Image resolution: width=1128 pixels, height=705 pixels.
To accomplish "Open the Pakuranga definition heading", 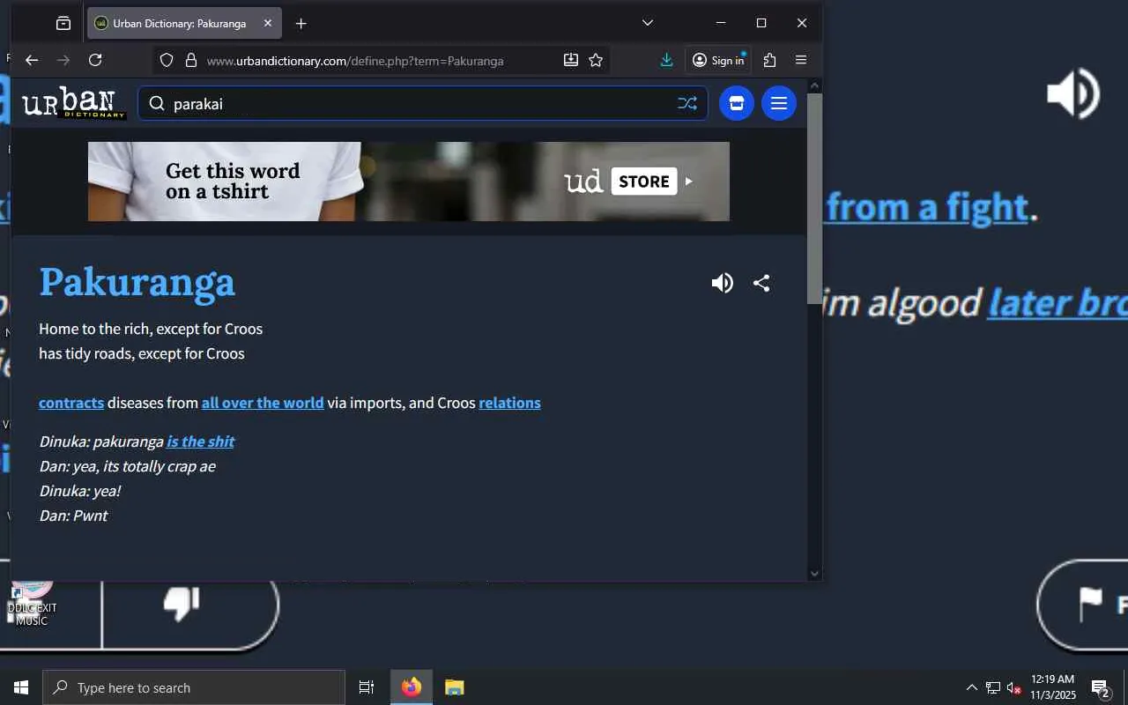I will pyautogui.click(x=137, y=282).
